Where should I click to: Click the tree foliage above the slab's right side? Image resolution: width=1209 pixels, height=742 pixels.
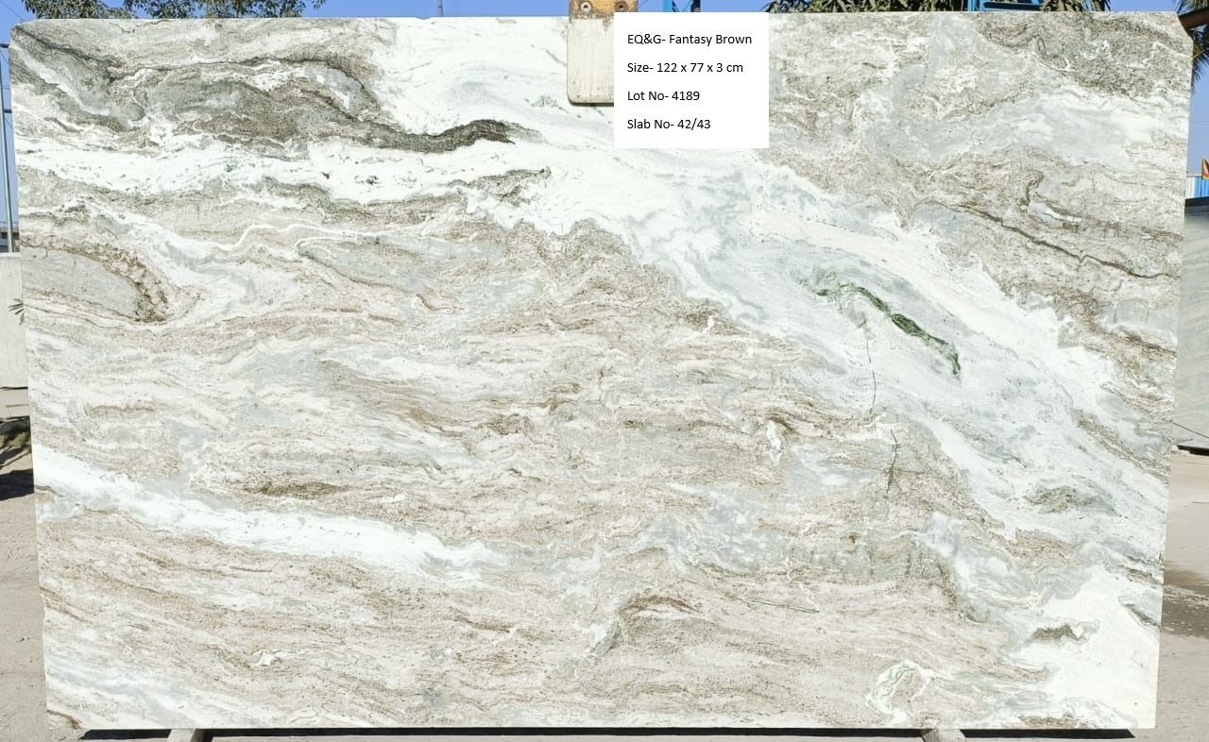(x=935, y=6)
